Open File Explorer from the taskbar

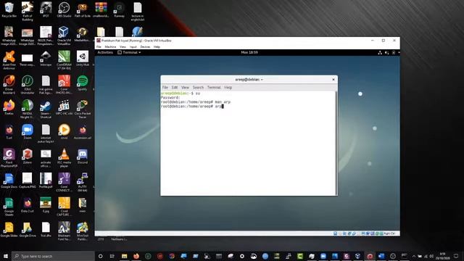pyautogui.click(x=124, y=256)
